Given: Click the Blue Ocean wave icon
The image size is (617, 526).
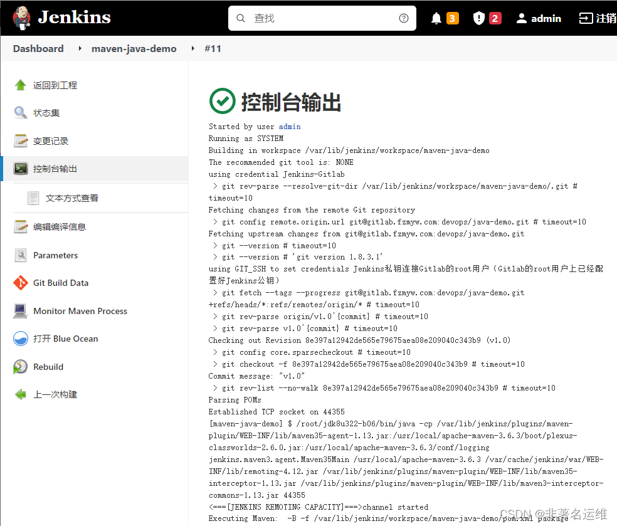Looking at the screenshot, I should point(21,339).
